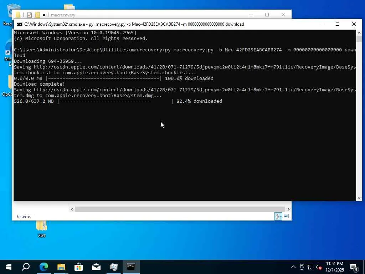
Task: Click folder icon in macrecovery Explorer title bar
Action: coord(18,15)
